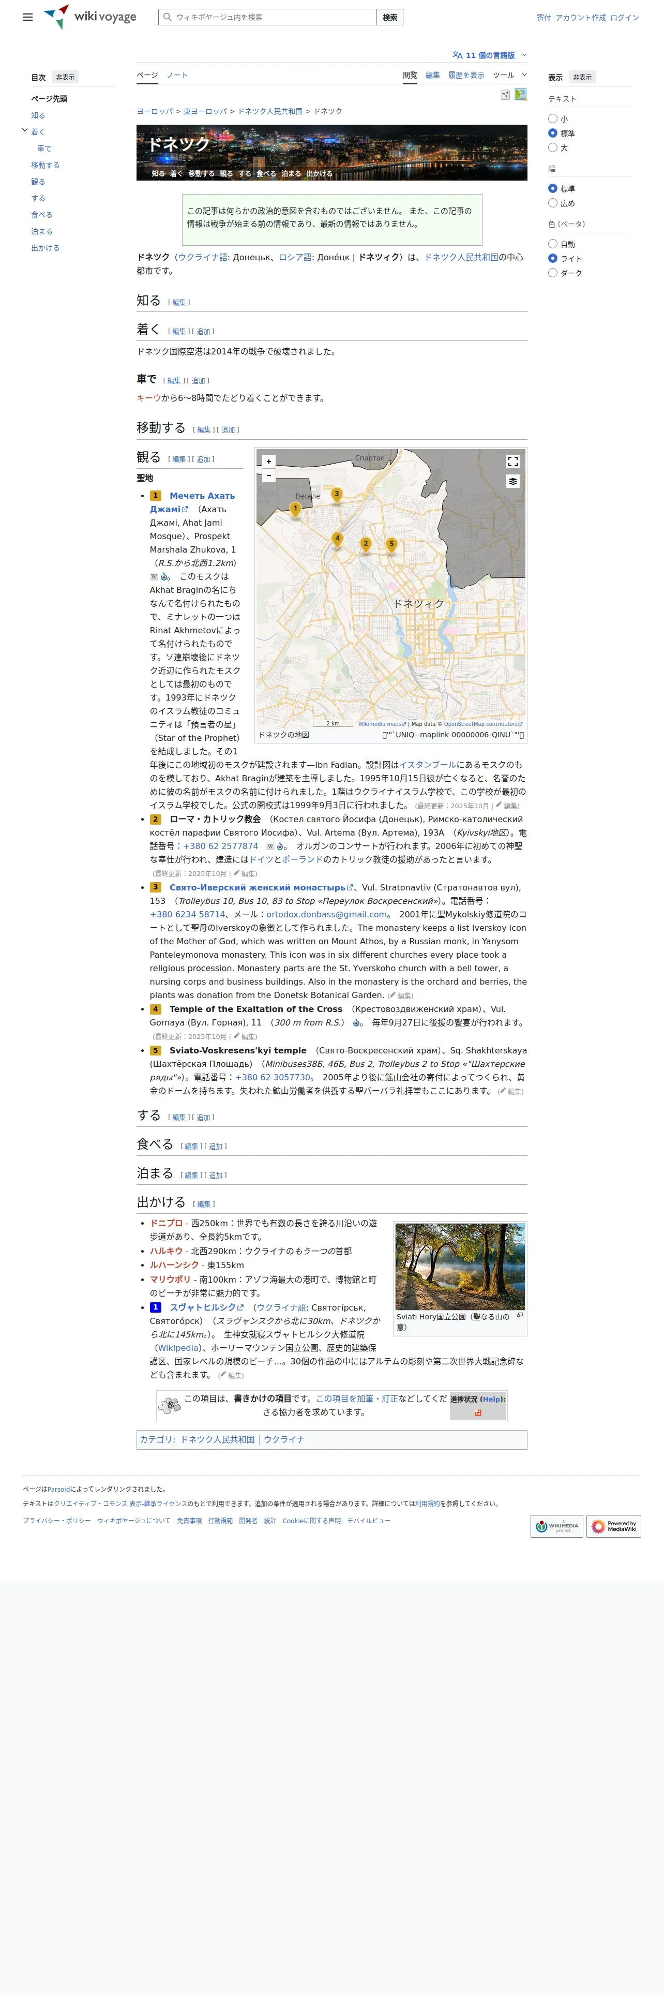Open the ドニプロ destination link

click(x=166, y=1223)
